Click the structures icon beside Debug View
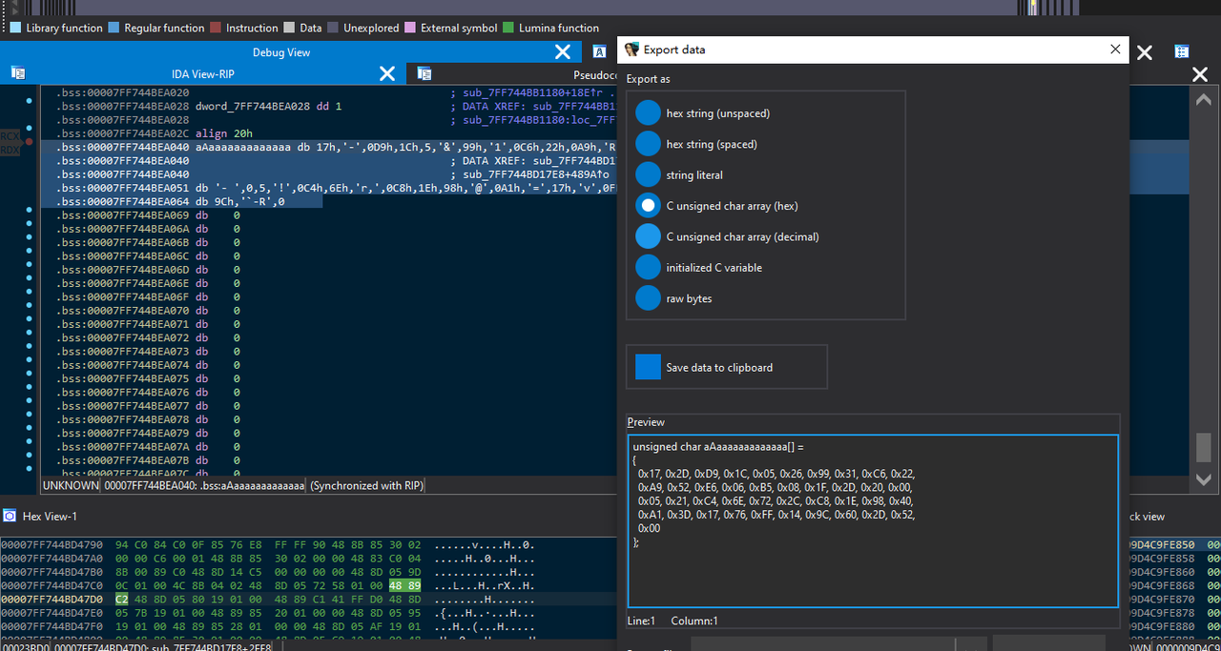 click(x=600, y=51)
